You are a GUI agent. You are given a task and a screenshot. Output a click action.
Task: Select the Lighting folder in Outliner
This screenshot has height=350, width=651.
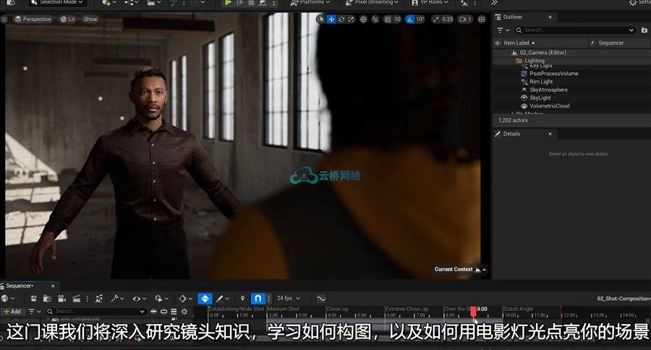(x=534, y=61)
